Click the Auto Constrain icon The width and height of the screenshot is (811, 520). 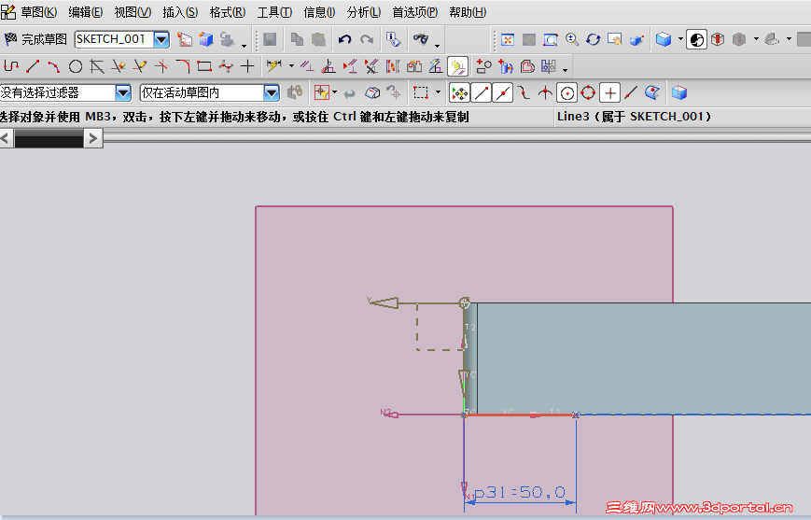(x=329, y=66)
